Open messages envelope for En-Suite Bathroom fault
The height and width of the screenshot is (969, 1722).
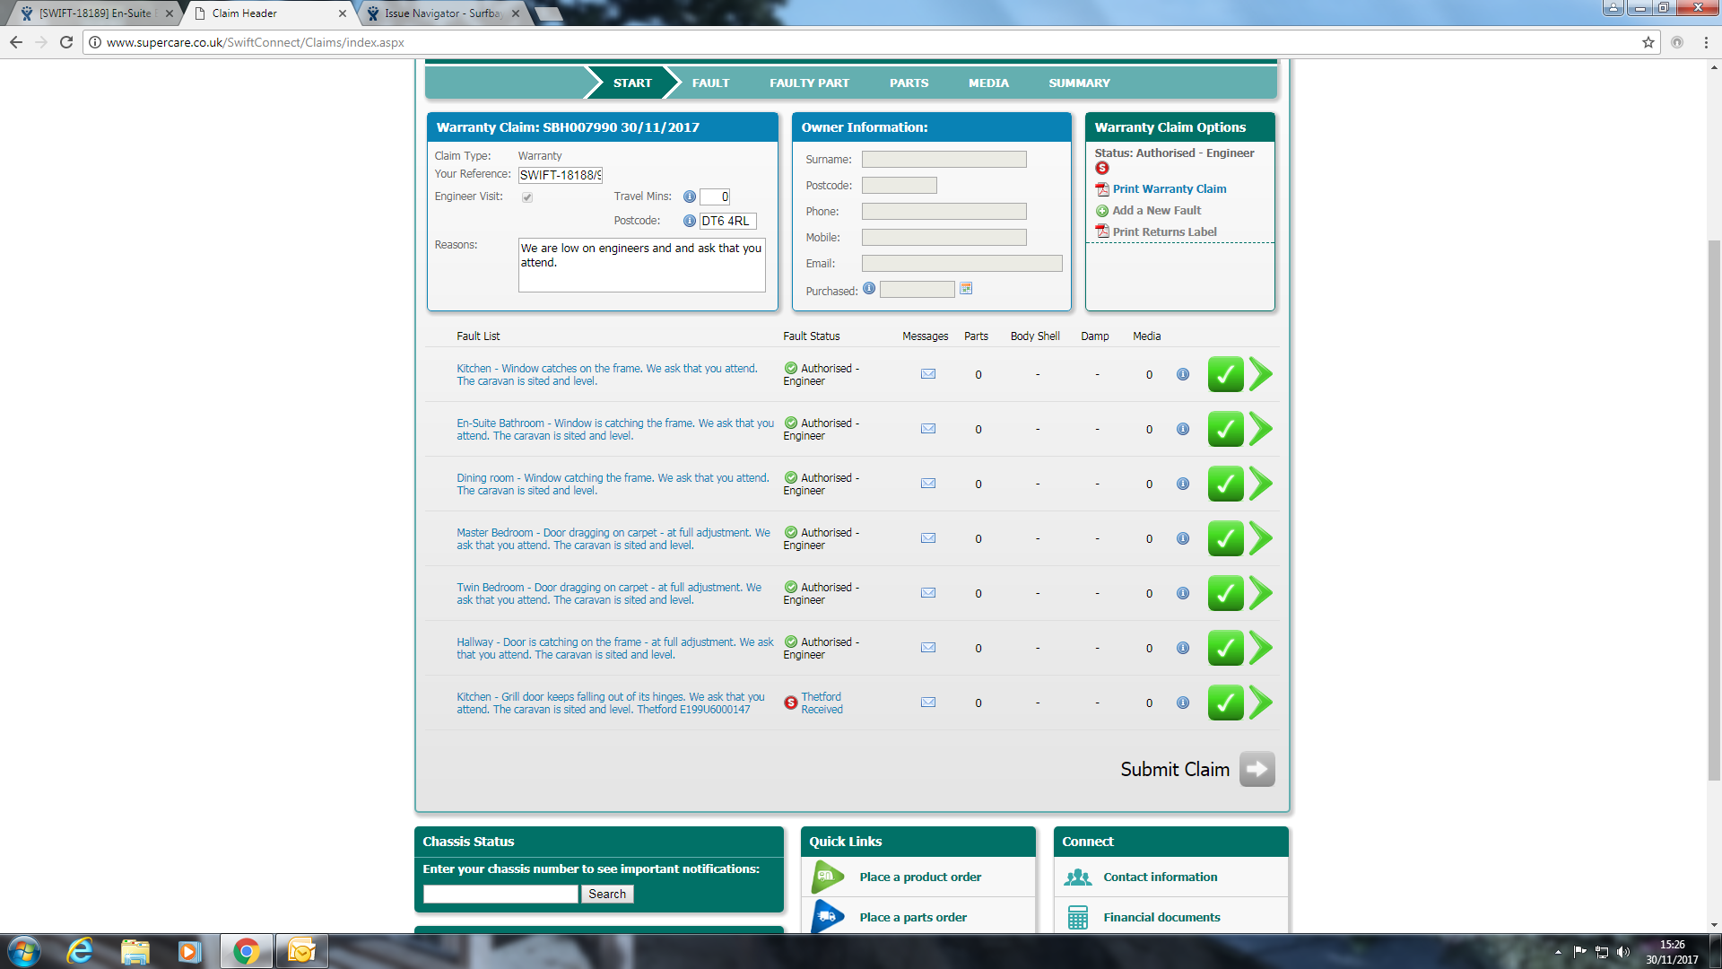tap(928, 429)
